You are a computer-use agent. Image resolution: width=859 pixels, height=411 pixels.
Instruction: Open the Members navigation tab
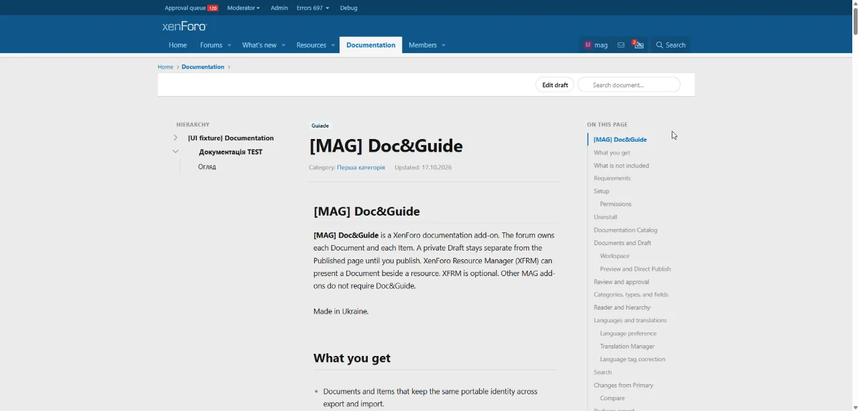point(422,45)
